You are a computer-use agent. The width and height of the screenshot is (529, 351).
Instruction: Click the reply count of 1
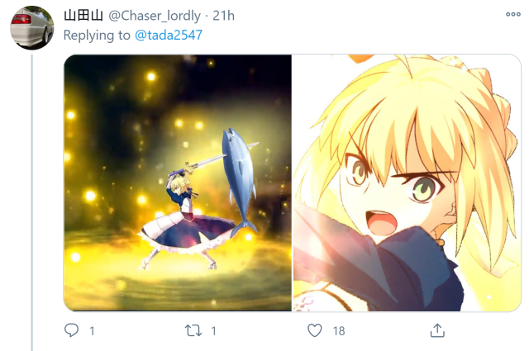coord(92,331)
